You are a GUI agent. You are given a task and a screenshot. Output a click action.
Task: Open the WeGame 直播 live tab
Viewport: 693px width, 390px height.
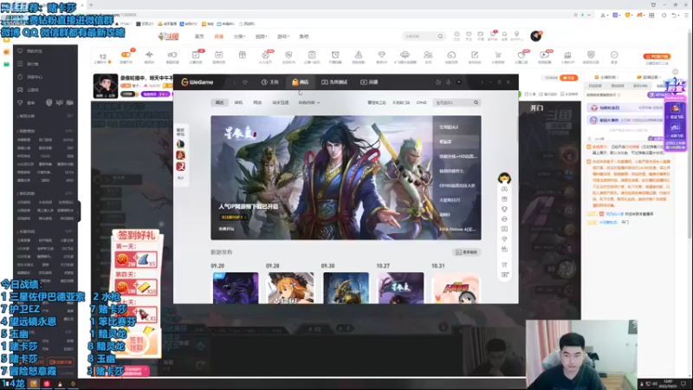click(370, 82)
